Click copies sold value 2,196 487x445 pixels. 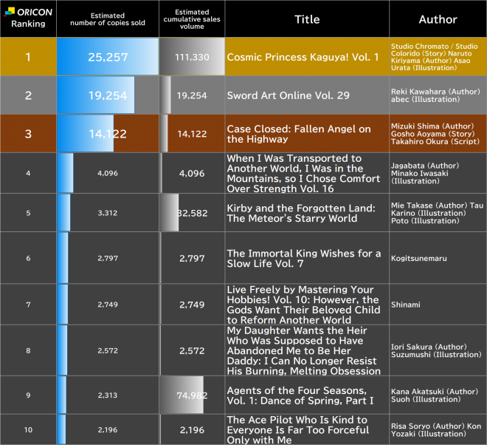point(108,429)
